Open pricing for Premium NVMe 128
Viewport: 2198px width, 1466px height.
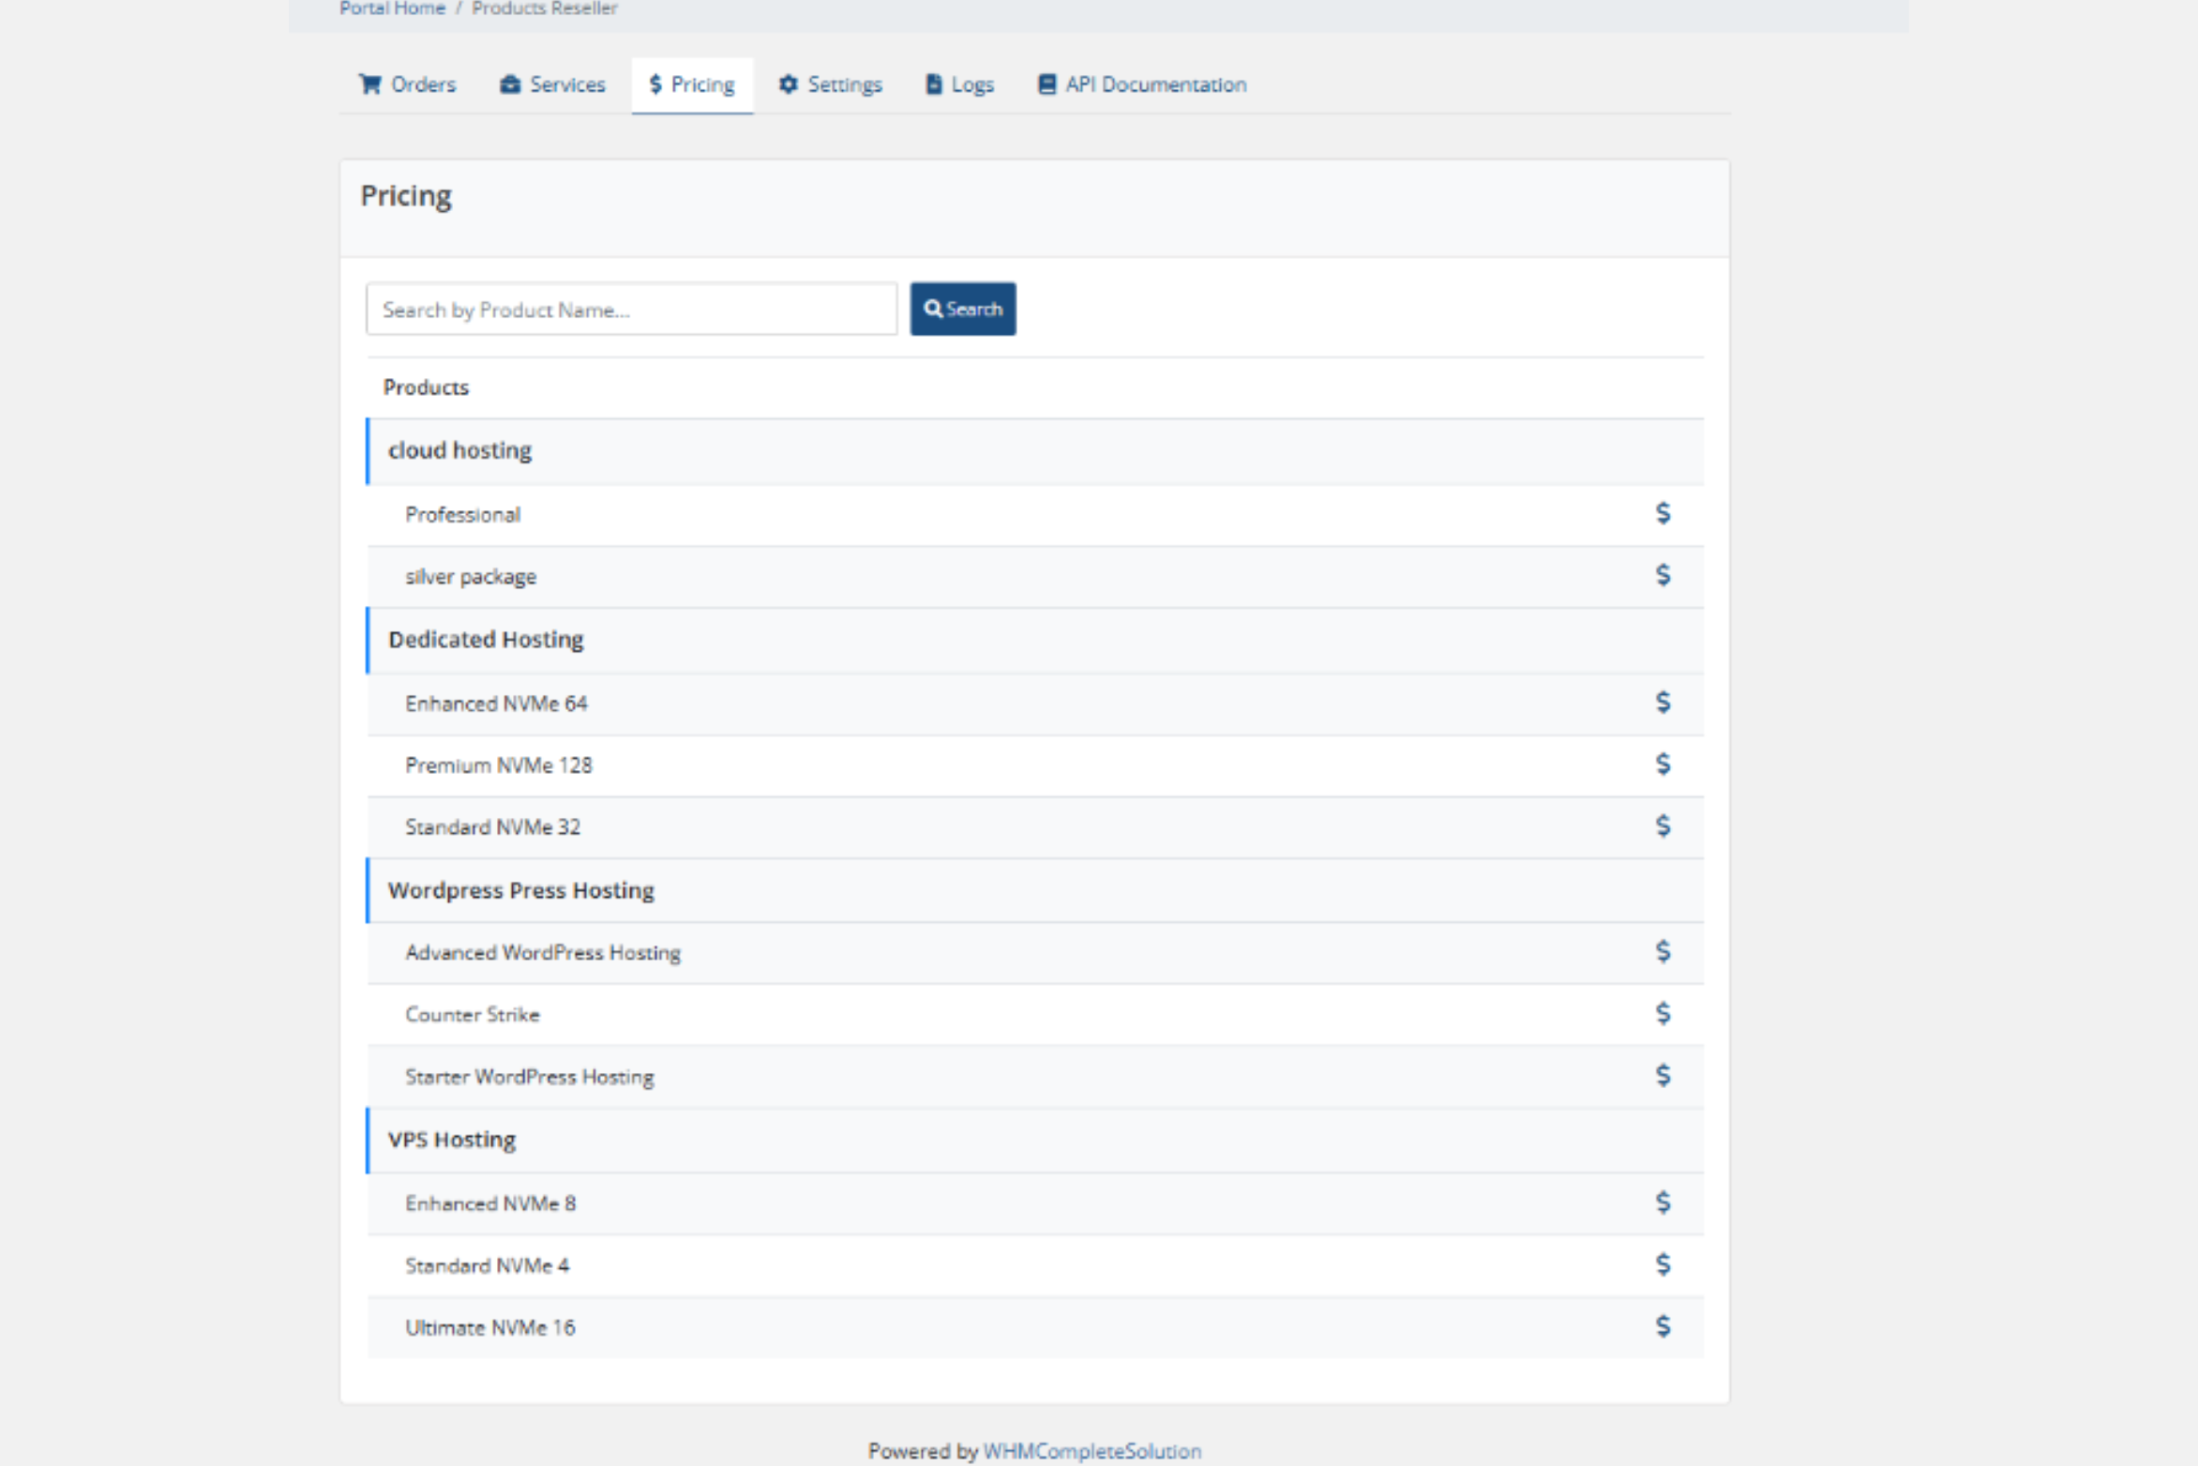[1662, 764]
